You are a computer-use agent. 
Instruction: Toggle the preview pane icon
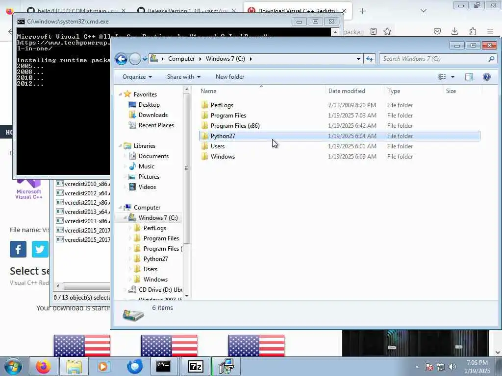click(x=469, y=77)
